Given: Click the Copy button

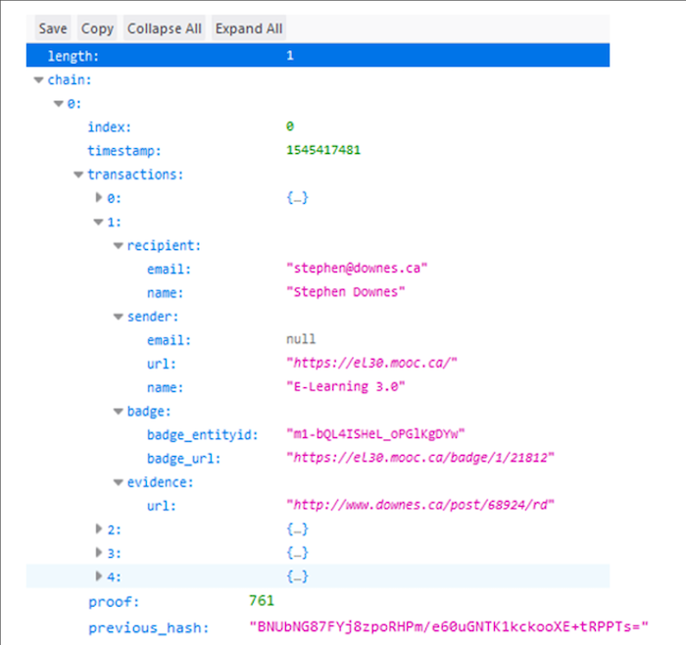Looking at the screenshot, I should [x=98, y=28].
